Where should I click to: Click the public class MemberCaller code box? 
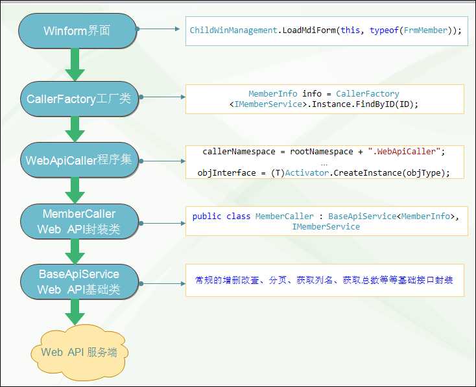[x=327, y=221]
